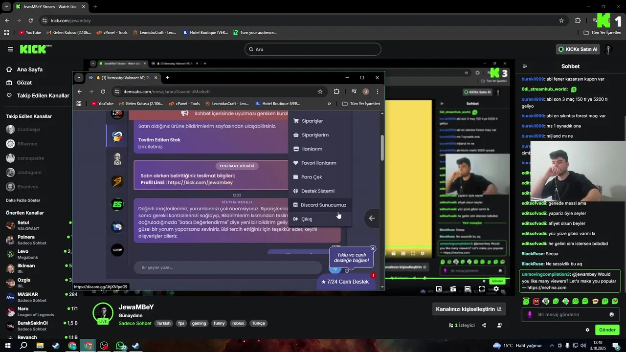Focus Bir şeyler yazın message box on itemsatis
This screenshot has width=626, height=352.
tap(227, 267)
